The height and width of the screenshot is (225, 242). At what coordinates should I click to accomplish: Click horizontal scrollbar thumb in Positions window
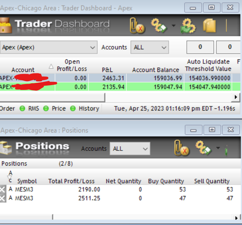tap(26, 217)
